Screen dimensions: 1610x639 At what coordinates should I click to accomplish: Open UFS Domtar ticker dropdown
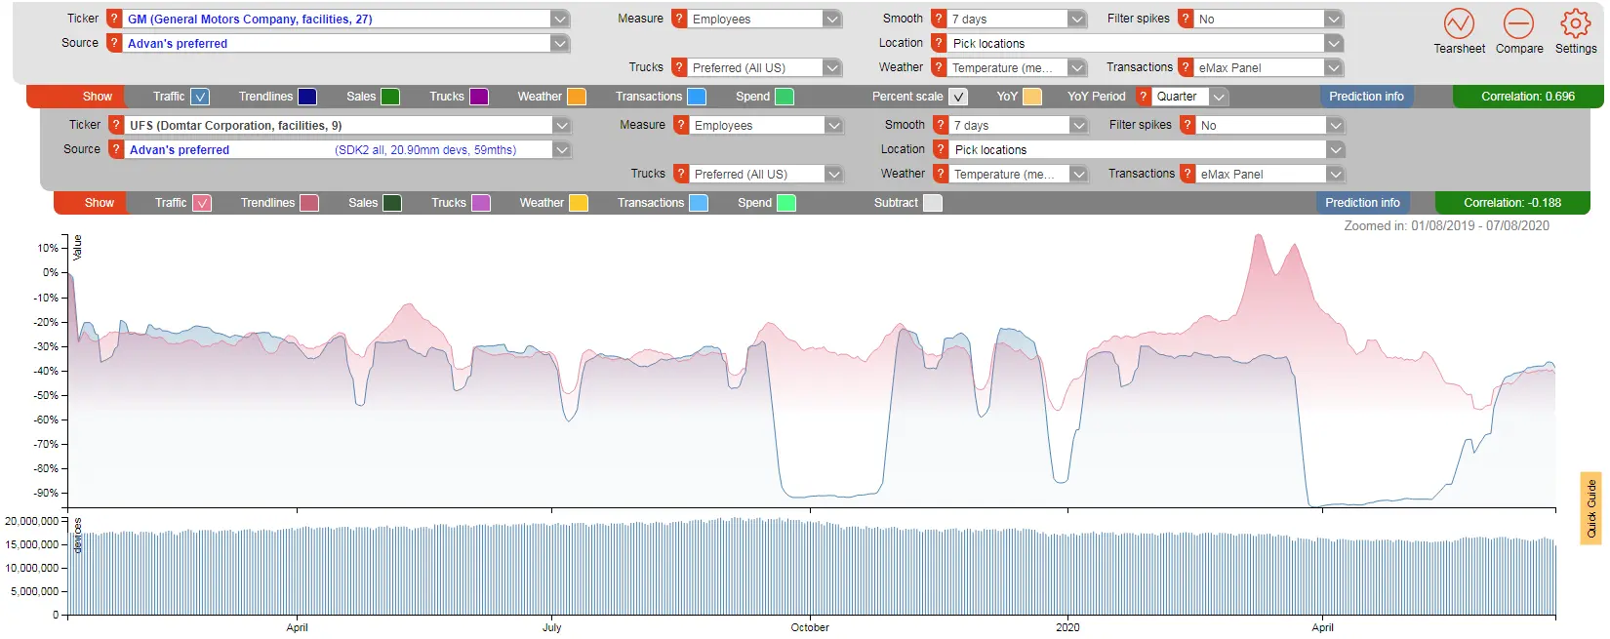(x=561, y=125)
